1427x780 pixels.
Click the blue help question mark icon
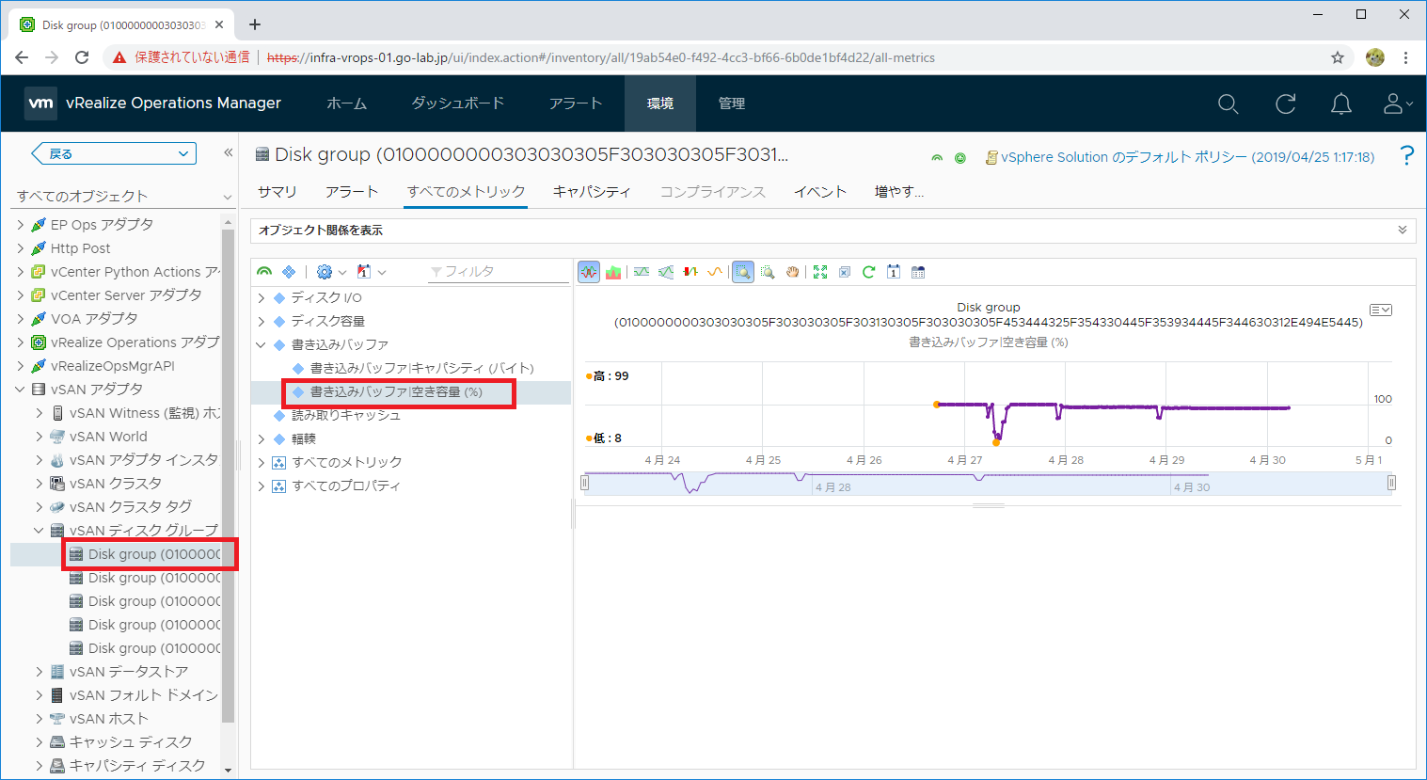(x=1406, y=156)
